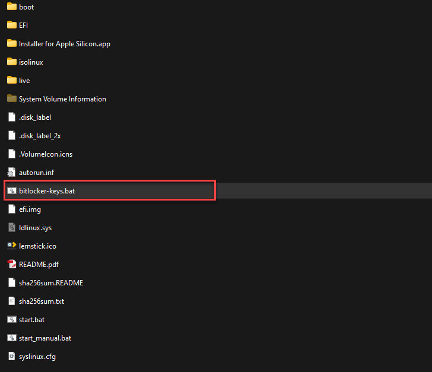Click the .disk_label_2x file name
This screenshot has width=432, height=372.
click(40, 136)
